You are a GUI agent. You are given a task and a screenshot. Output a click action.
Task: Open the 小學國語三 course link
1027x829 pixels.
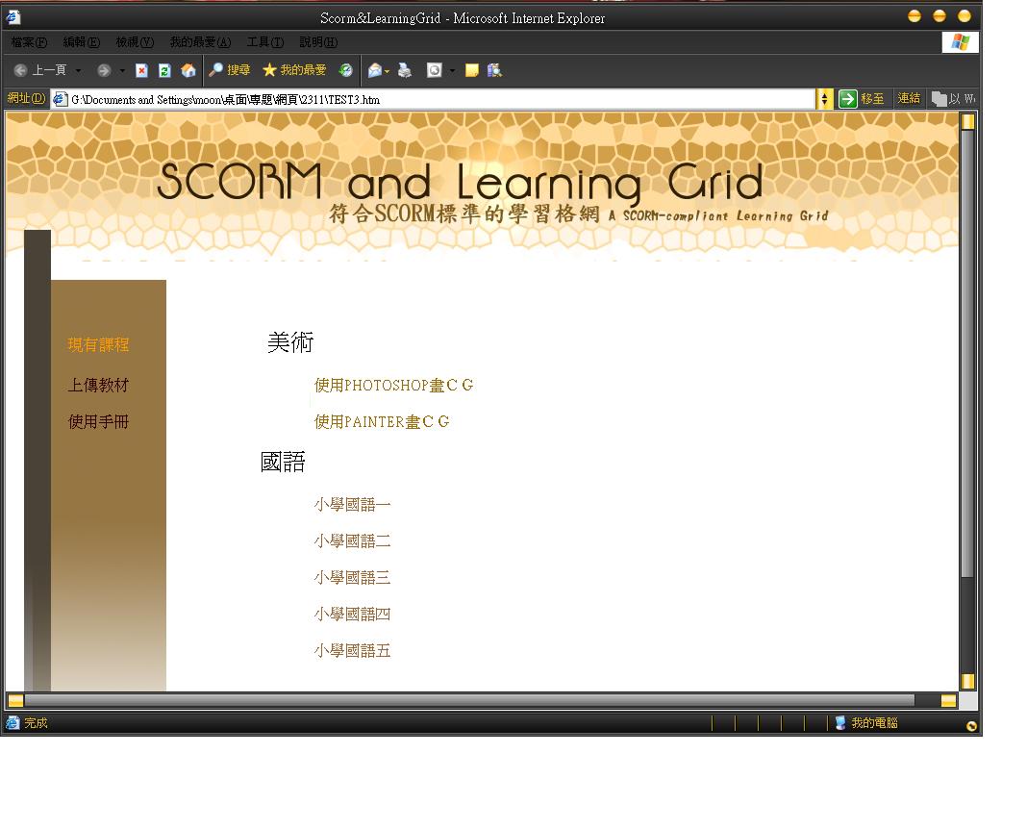352,578
